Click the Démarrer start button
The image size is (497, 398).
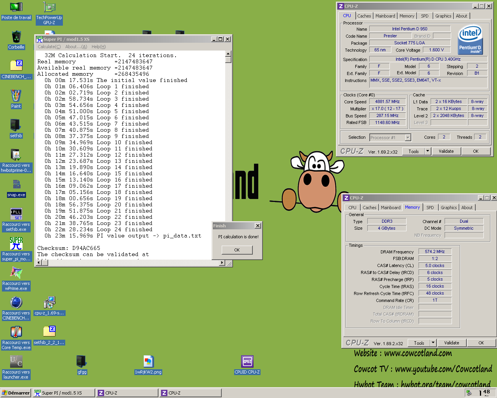(16, 393)
